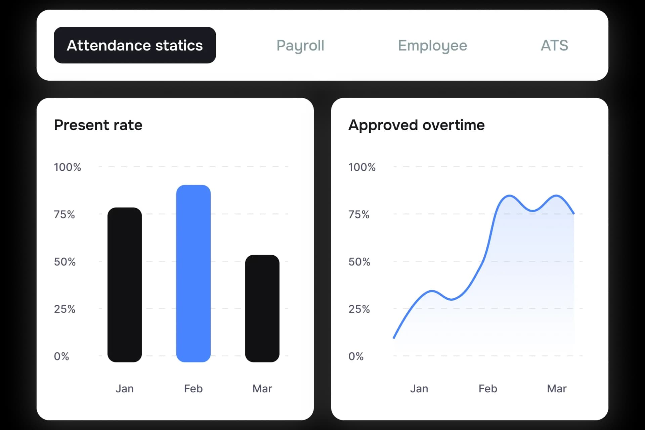Click the Mar label under Approved overtime

pos(556,388)
